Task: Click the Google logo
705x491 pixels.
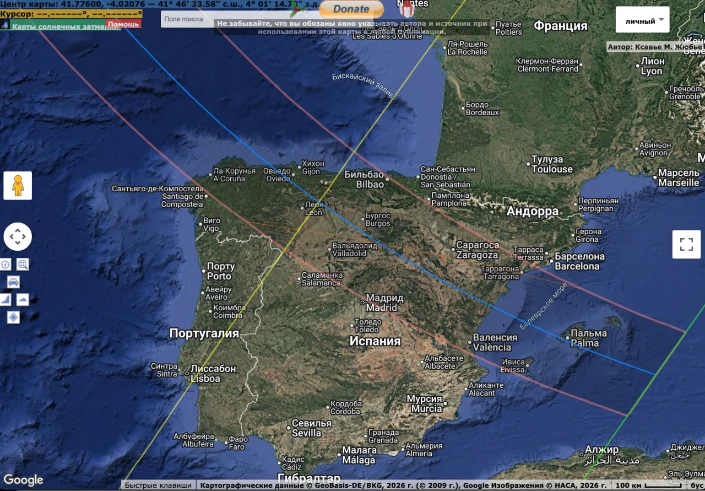Action: tap(23, 480)
